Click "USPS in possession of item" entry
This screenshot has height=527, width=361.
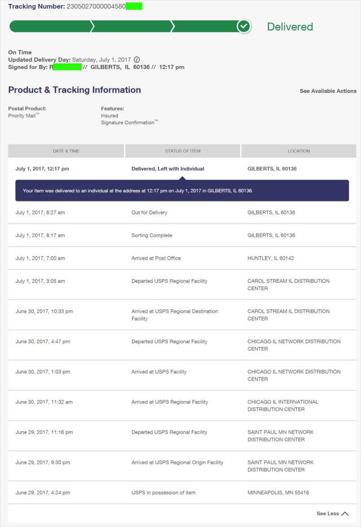click(x=164, y=493)
